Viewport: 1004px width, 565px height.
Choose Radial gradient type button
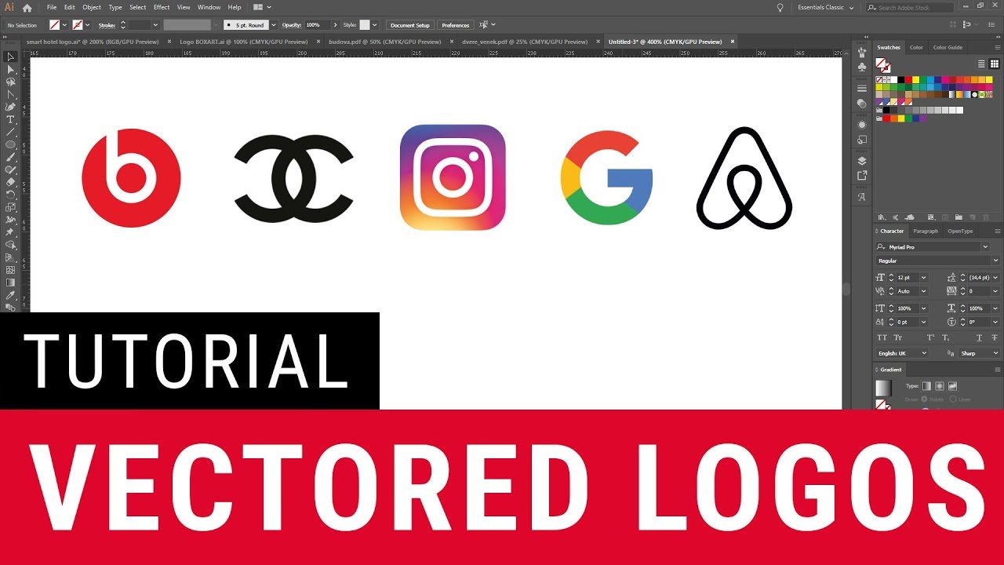(x=940, y=385)
